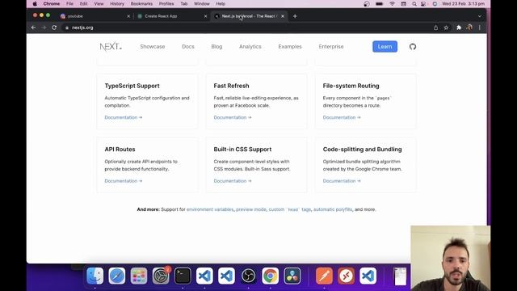The width and height of the screenshot is (517, 291).
Task: Open the History menu
Action: [x=116, y=4]
